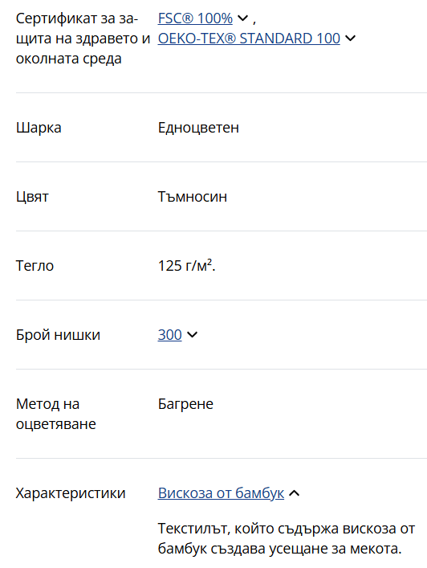The width and height of the screenshot is (427, 568).
Task: Click the Сертификат за защита label text
Action: [x=83, y=39]
